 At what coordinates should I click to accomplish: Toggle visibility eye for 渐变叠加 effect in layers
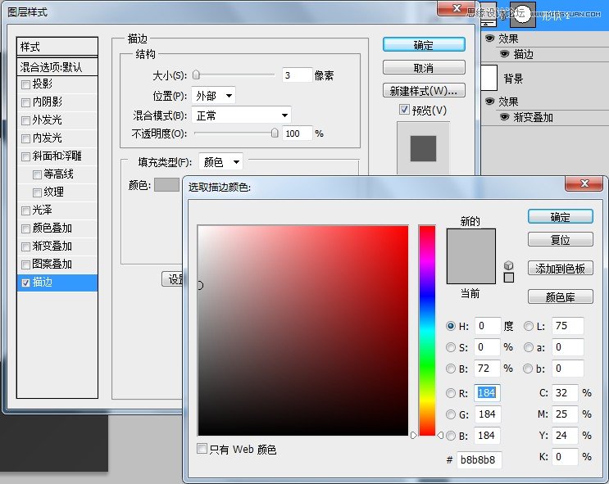504,117
